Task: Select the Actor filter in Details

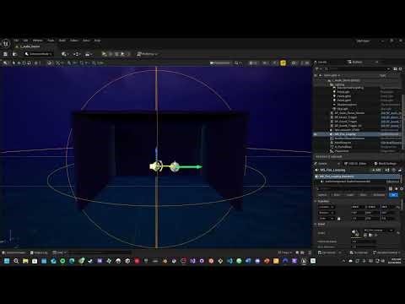Action: (337, 195)
